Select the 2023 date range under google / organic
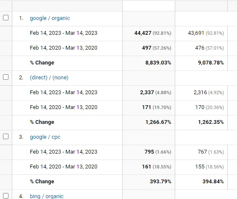 63,33
